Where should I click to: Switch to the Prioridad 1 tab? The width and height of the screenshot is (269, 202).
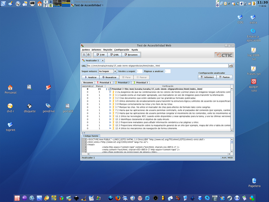[104, 83]
